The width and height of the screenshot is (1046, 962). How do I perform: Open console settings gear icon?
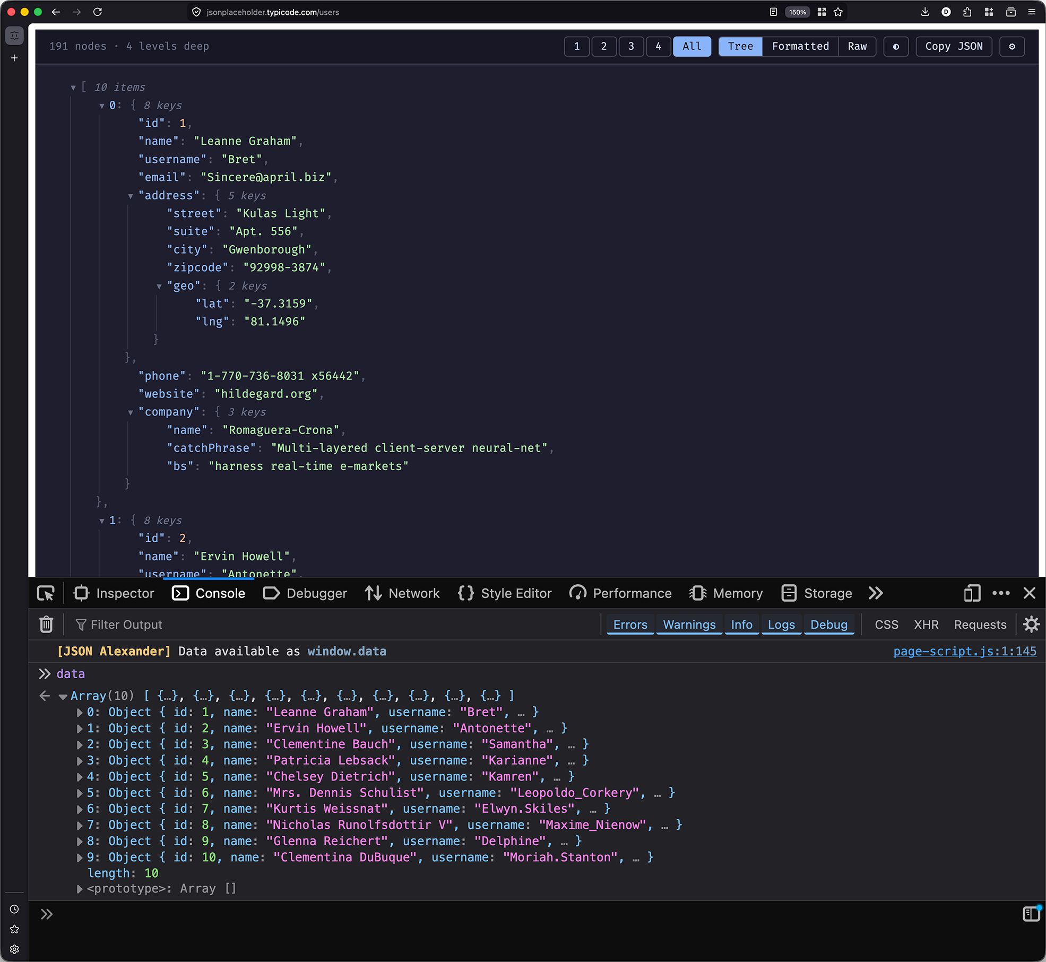click(x=1031, y=625)
